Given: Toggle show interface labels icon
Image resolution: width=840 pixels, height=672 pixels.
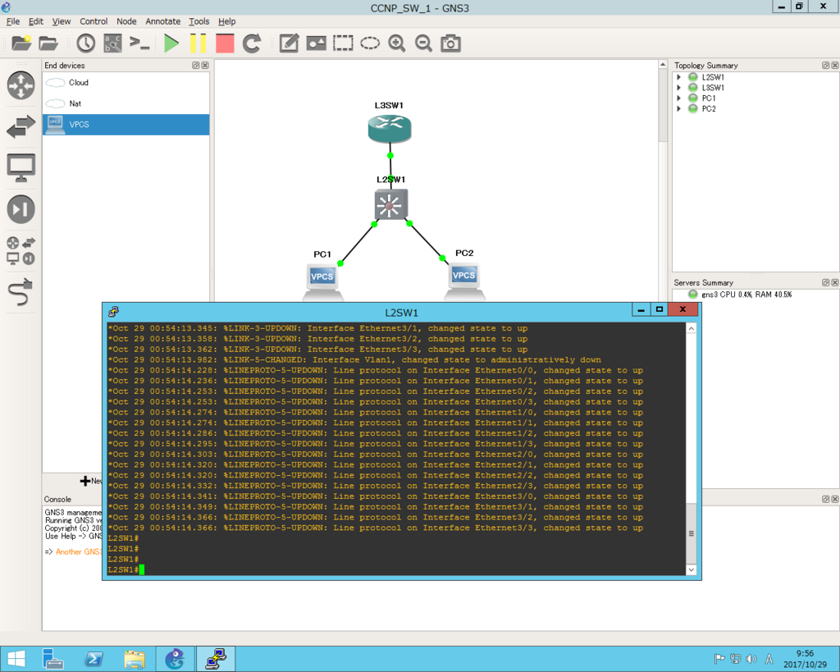Looking at the screenshot, I should click(112, 43).
